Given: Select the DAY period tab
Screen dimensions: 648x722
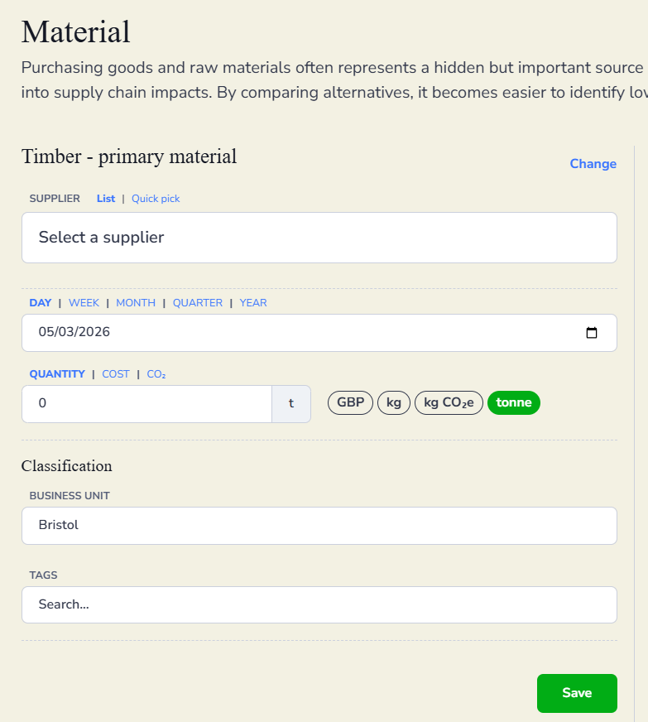Looking at the screenshot, I should point(41,303).
